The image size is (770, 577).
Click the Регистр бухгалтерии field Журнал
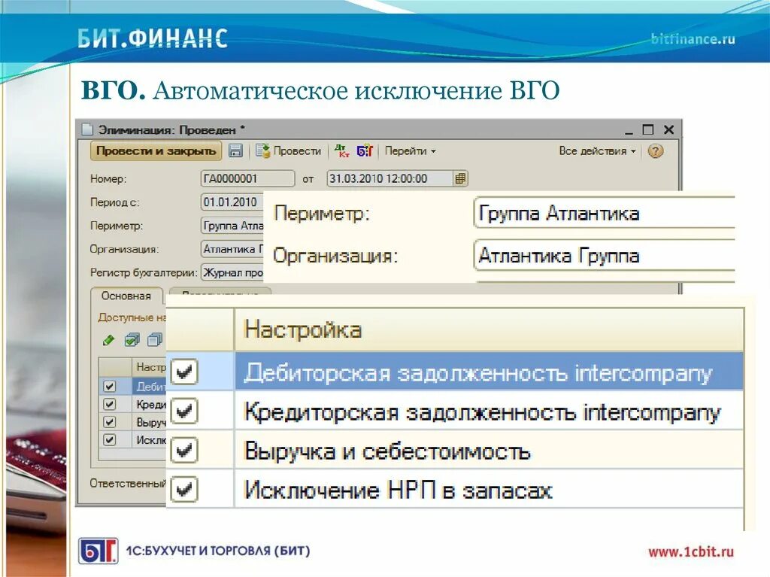[x=232, y=272]
